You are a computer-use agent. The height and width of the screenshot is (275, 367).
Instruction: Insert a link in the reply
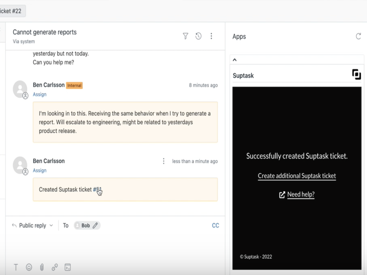pyautogui.click(x=54, y=267)
